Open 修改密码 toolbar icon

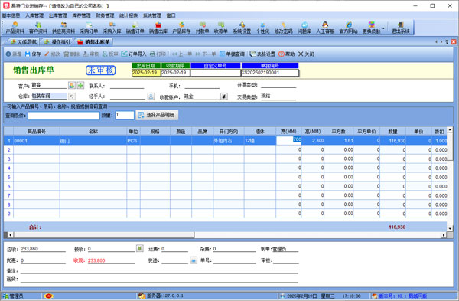click(283, 28)
